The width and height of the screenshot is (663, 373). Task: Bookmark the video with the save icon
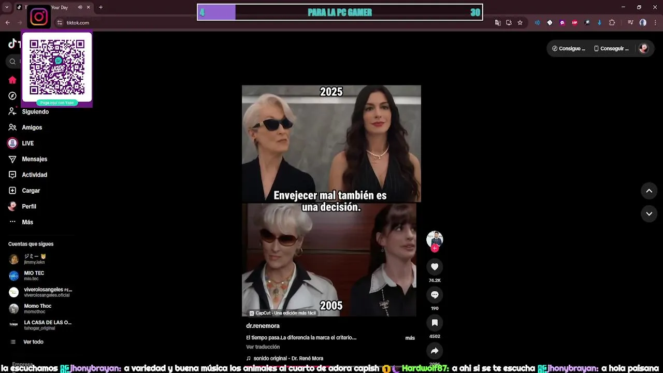click(435, 323)
